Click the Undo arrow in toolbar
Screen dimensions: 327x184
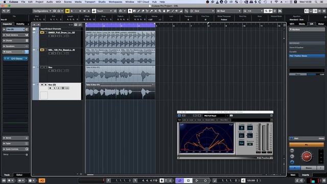point(4,11)
